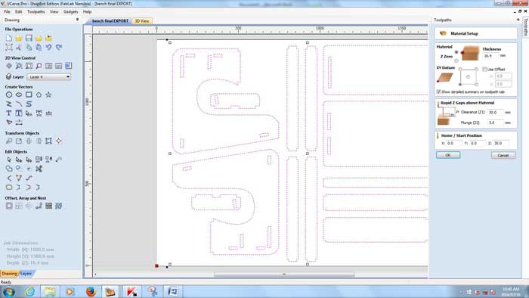
Task: Select the Interactive Trim scissors tool
Action: click(39, 169)
